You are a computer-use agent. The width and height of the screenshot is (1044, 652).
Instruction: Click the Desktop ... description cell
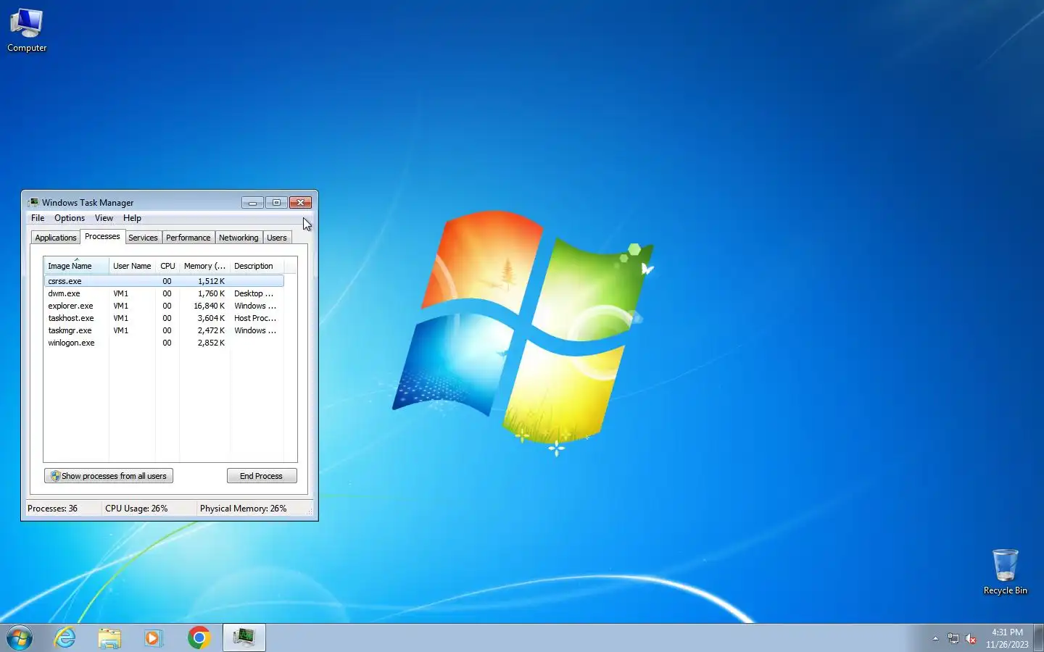pyautogui.click(x=254, y=293)
